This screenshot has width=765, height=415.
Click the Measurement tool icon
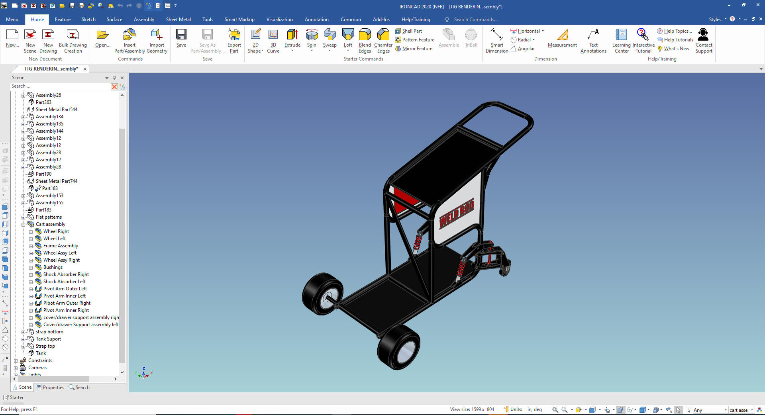point(562,37)
